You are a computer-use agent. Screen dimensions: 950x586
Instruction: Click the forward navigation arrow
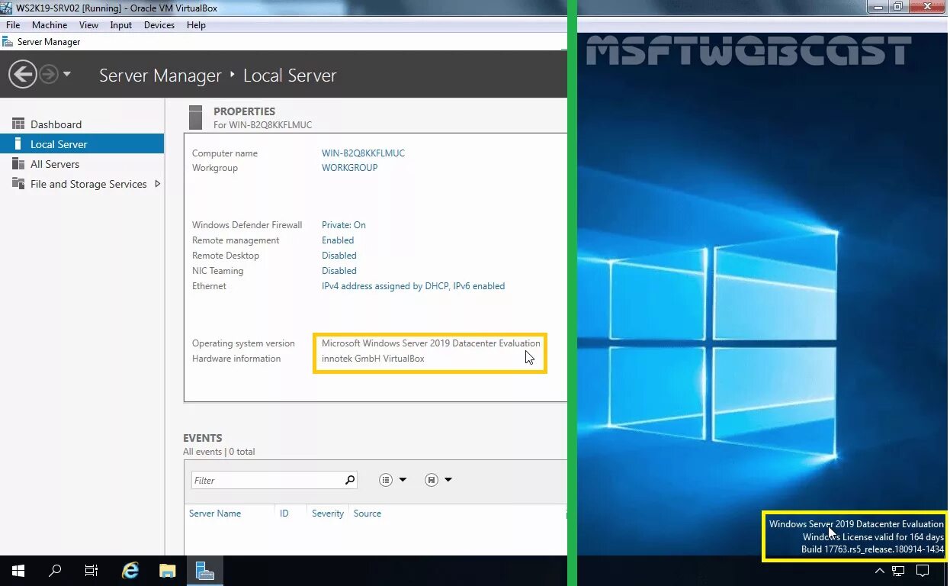[x=48, y=74]
